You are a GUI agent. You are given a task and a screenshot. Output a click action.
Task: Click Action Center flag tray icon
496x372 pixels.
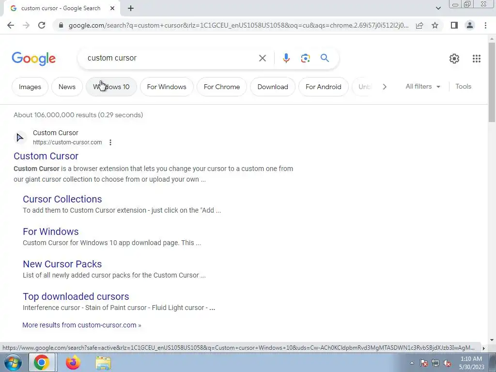424,363
